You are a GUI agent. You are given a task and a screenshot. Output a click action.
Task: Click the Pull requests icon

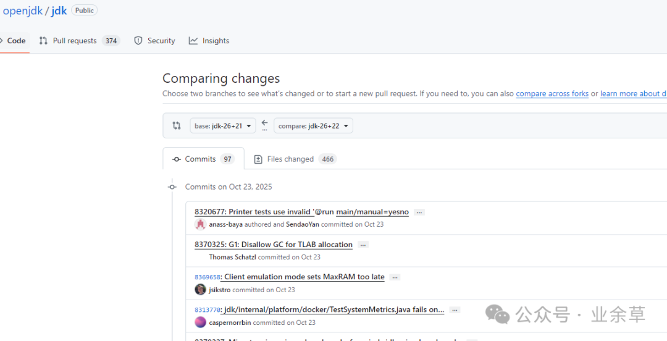click(x=43, y=41)
